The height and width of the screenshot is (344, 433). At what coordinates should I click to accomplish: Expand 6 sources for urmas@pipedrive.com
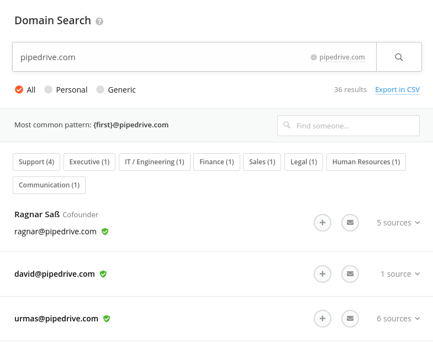(398, 319)
